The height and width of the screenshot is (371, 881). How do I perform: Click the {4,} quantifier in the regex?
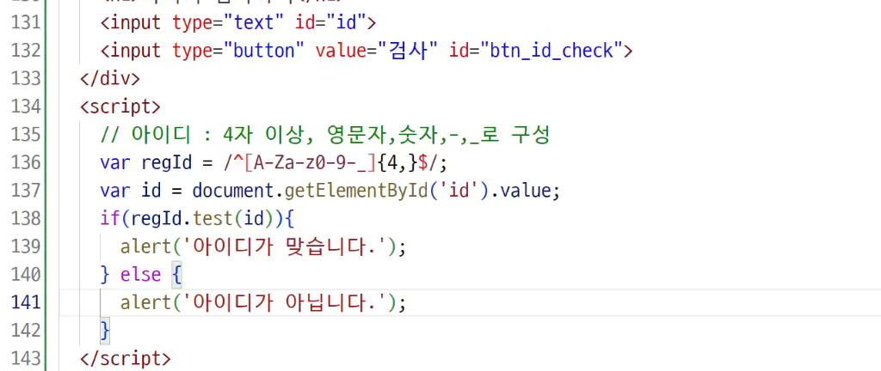pyautogui.click(x=397, y=163)
